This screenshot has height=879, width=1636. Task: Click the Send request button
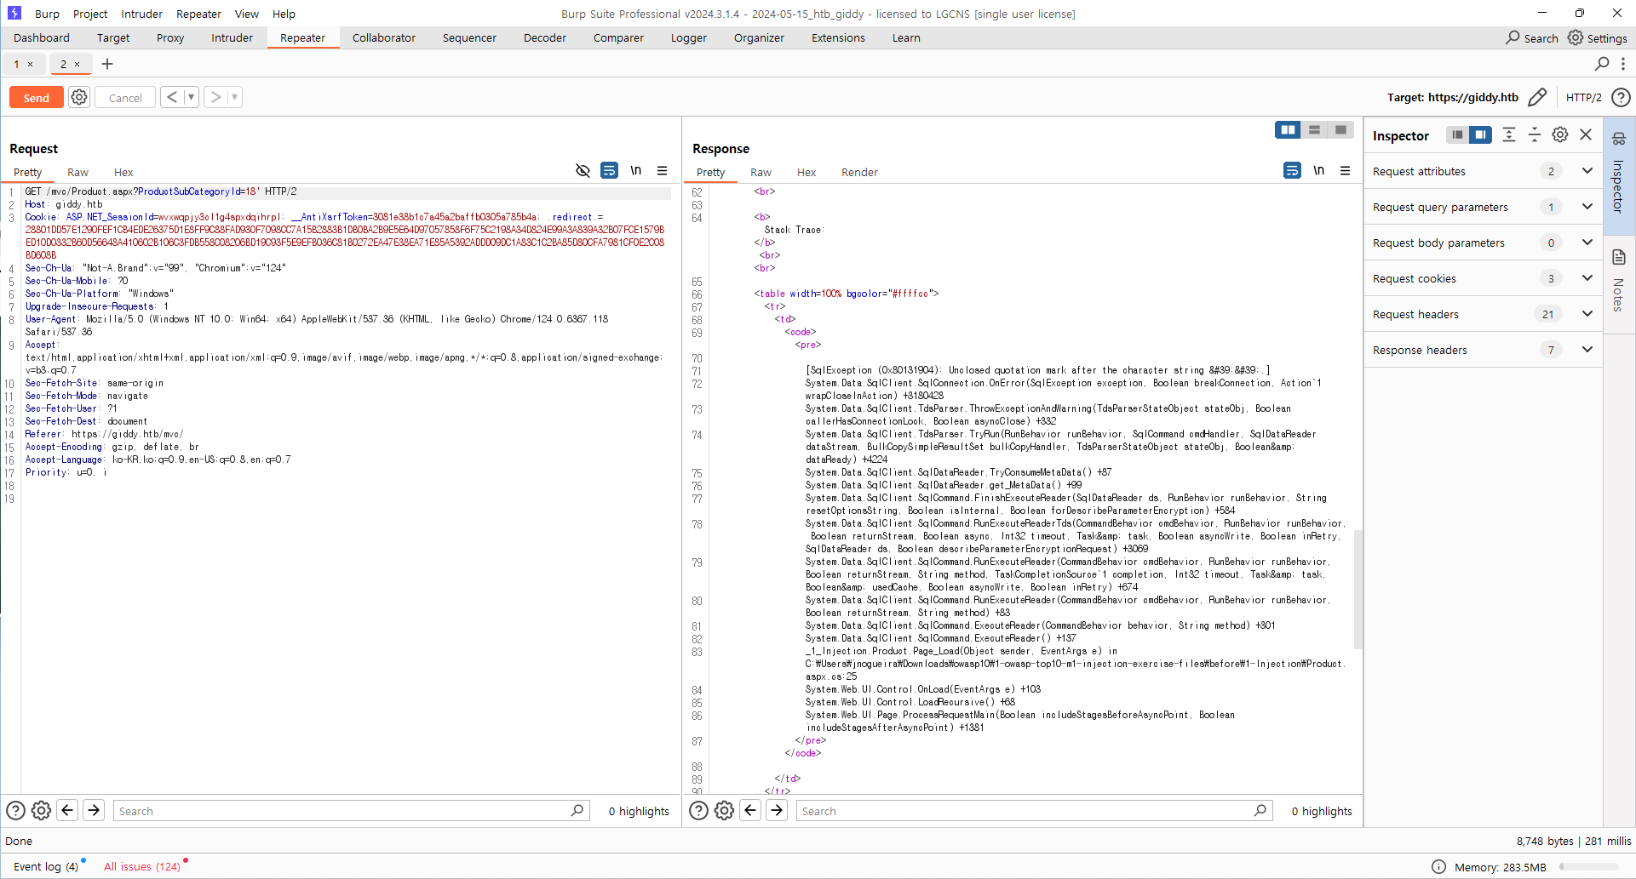pos(37,98)
